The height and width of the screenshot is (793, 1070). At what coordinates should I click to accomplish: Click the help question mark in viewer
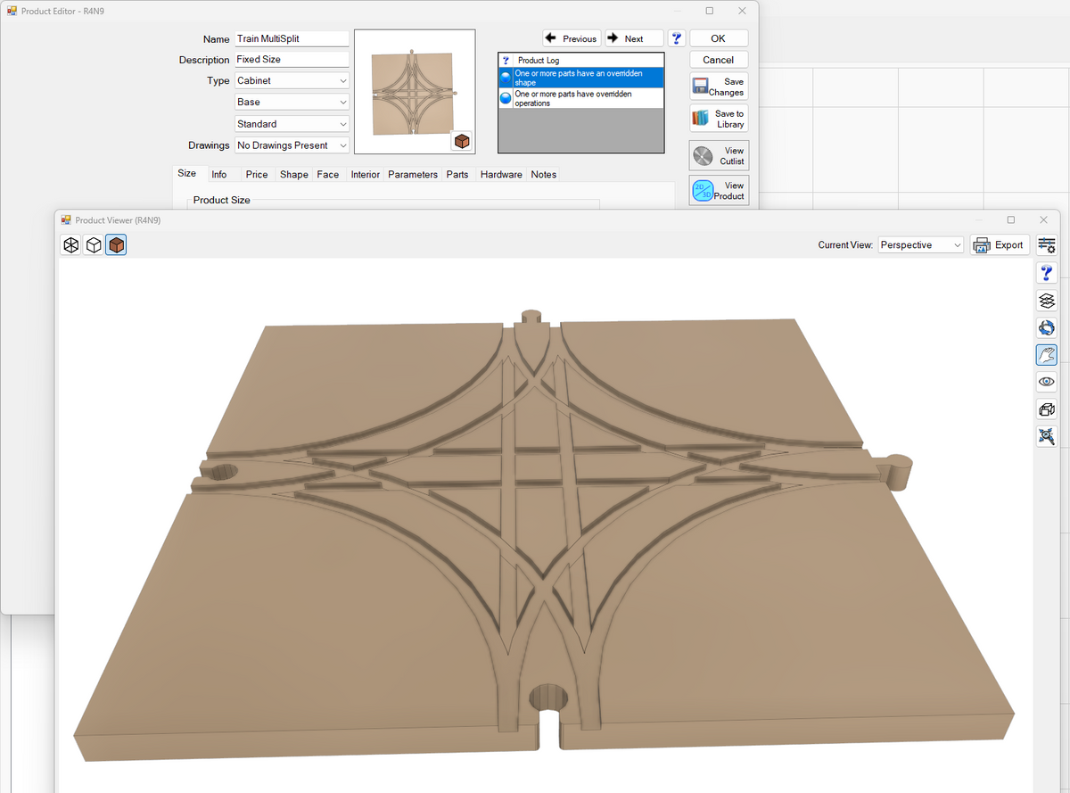[x=1047, y=273]
